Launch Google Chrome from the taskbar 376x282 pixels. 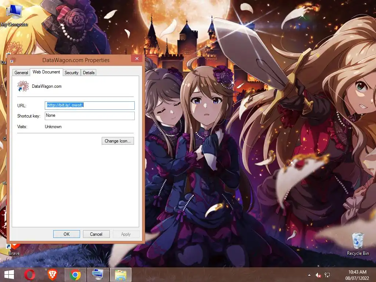pos(75,275)
